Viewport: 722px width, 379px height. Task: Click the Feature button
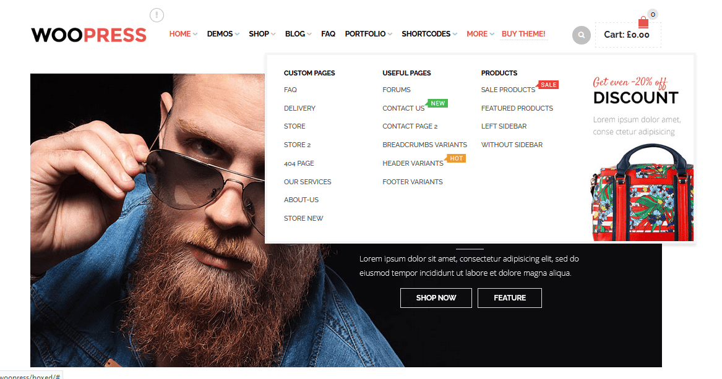tap(510, 298)
